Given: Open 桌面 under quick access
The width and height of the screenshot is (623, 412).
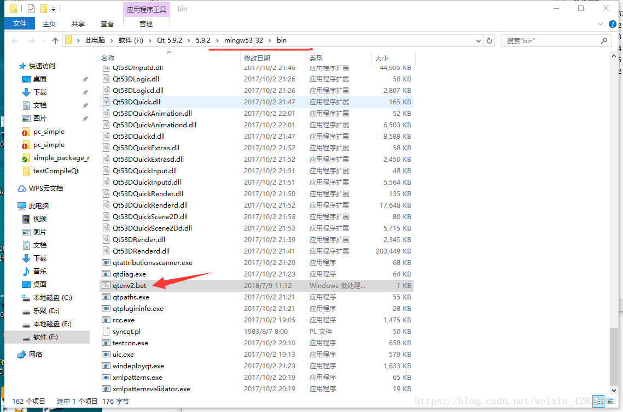Looking at the screenshot, I should (40, 79).
